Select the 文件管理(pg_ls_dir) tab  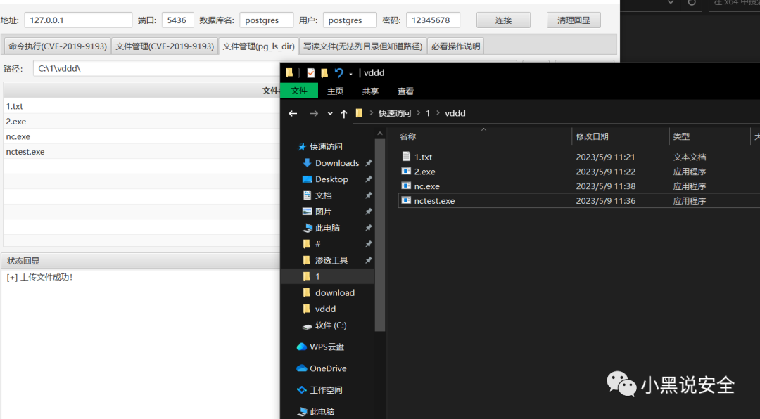click(258, 46)
